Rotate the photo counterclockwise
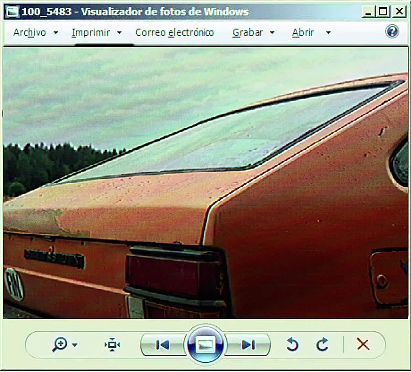 click(x=292, y=344)
